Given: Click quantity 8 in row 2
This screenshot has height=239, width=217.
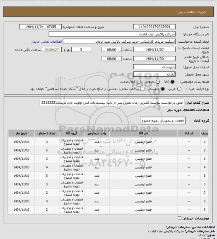Looking at the screenshot, I should click(x=47, y=150).
